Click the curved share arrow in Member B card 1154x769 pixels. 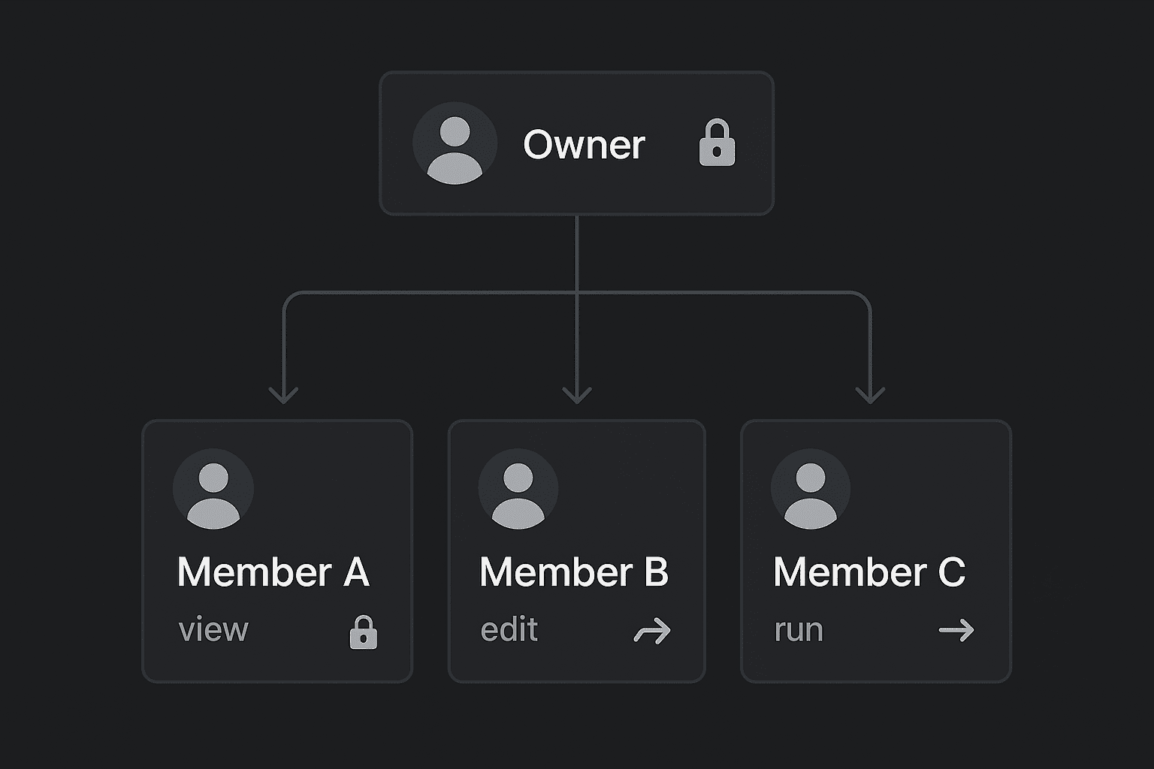[652, 632]
